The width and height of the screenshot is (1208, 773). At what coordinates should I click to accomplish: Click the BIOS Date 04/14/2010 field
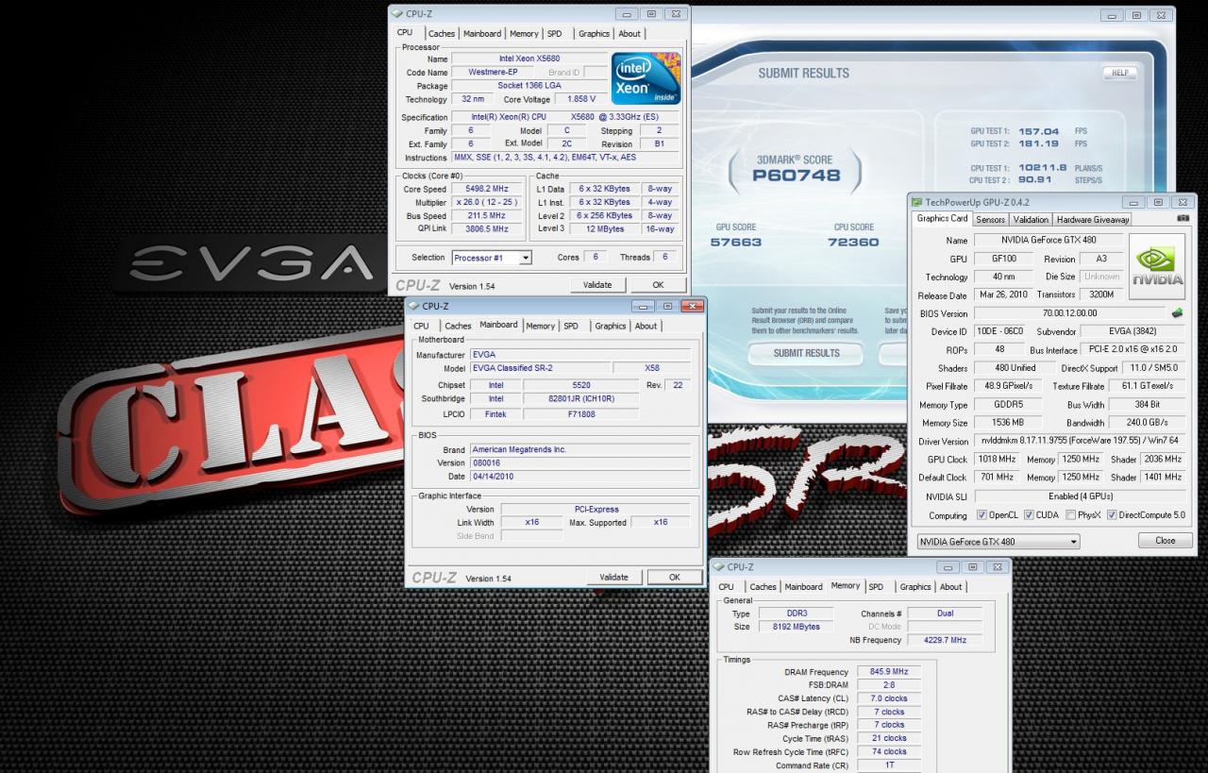tap(579, 476)
